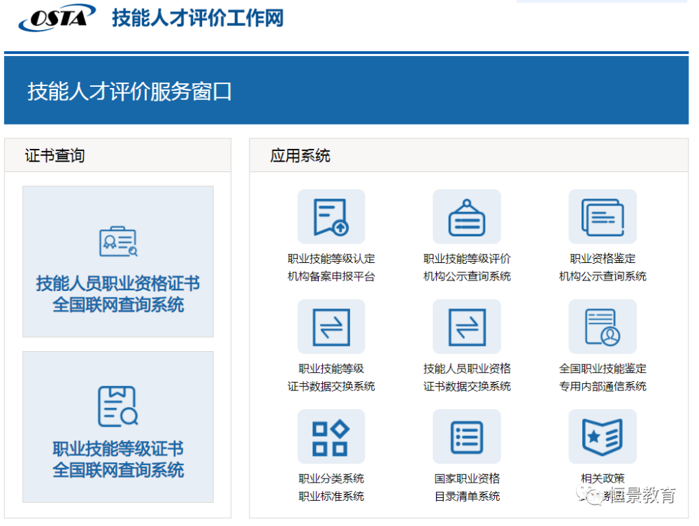The width and height of the screenshot is (699, 526).
Task: Click the document search icon above 职业技能等级证书
Action: (118, 406)
